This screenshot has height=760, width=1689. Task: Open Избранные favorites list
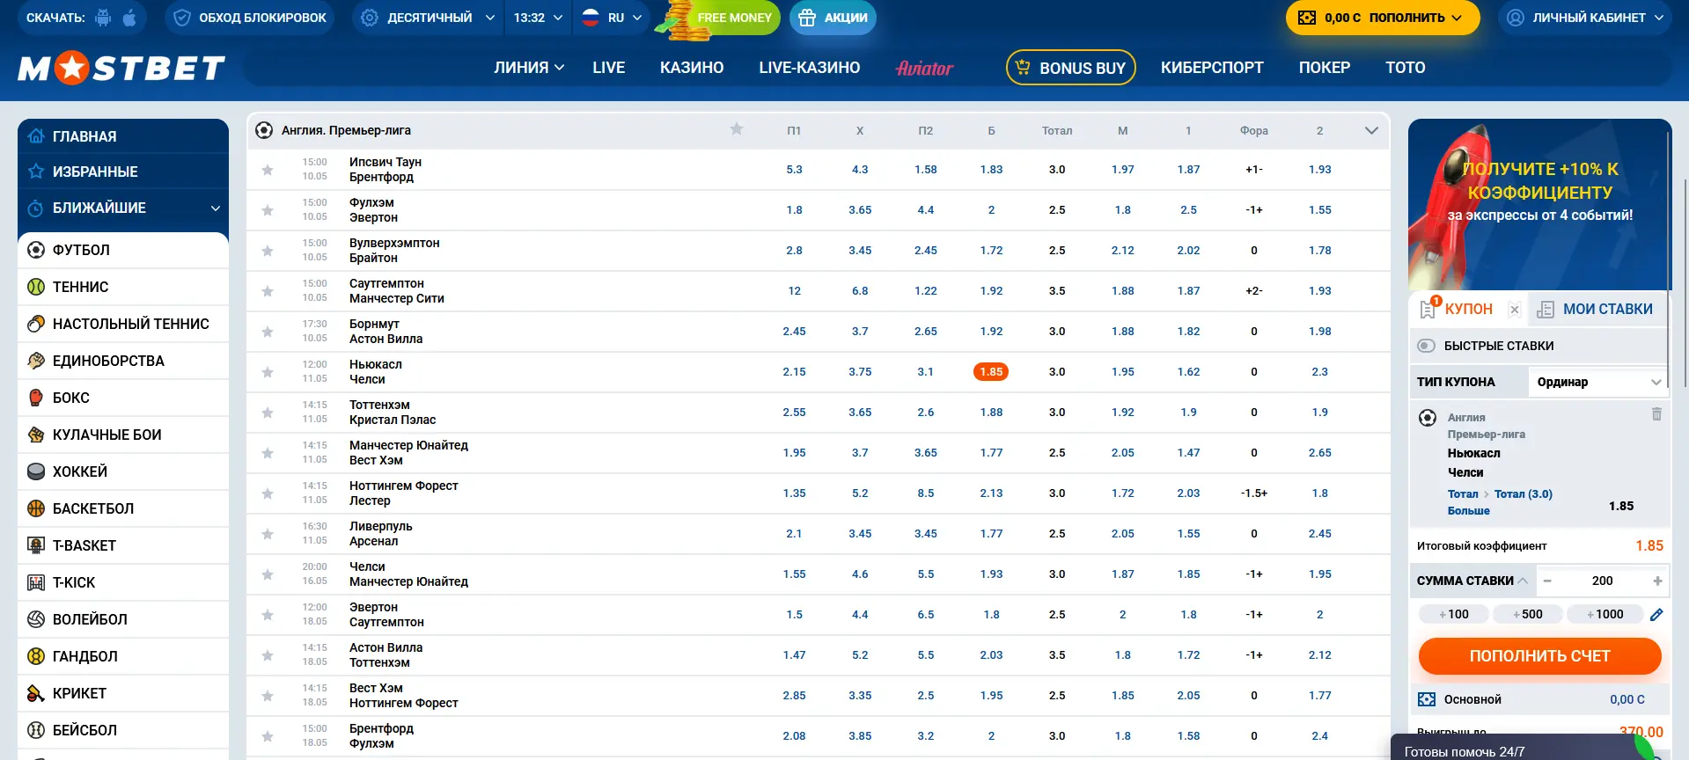point(123,172)
